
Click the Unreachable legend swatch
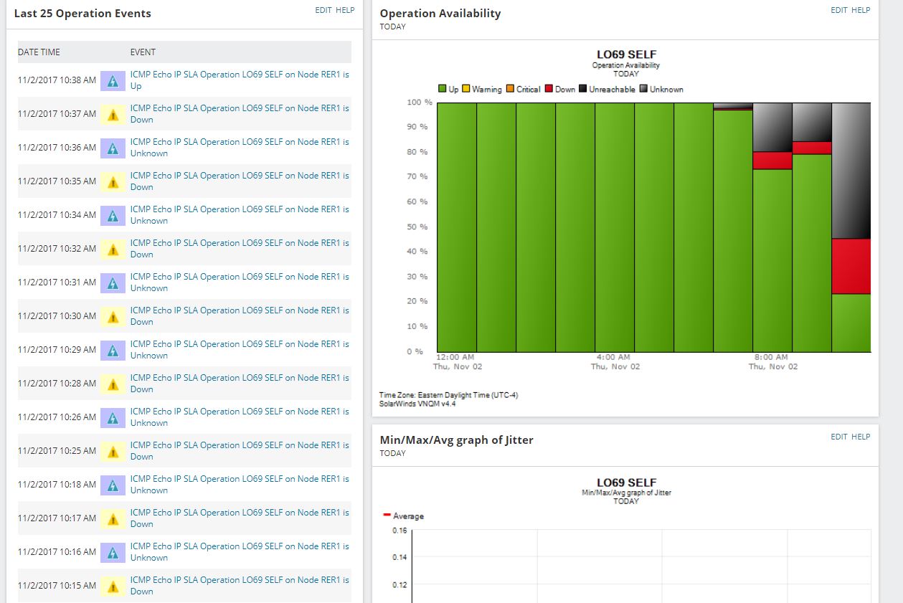tap(583, 90)
